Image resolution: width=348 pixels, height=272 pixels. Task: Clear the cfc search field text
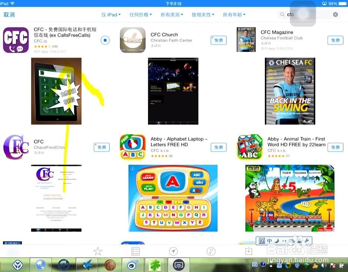pos(335,14)
